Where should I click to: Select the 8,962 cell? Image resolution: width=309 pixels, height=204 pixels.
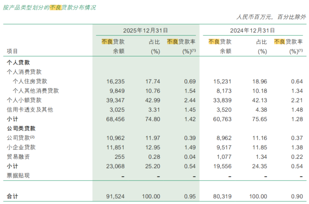pyautogui.click(x=224, y=138)
